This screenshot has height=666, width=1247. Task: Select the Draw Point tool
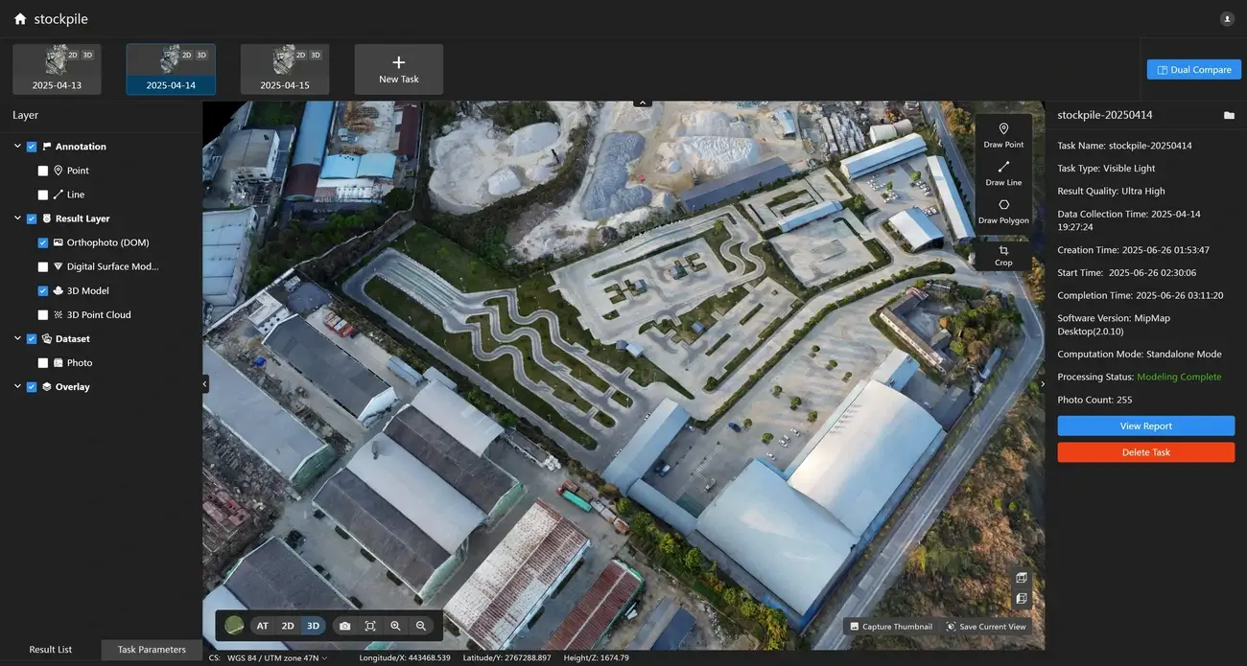click(x=1003, y=134)
